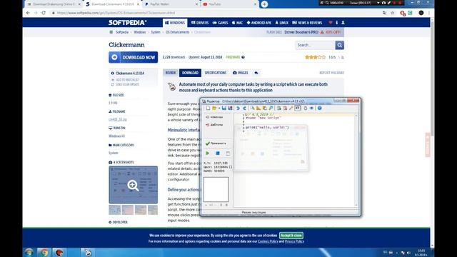The image size is (457, 257).
Task: Click the camera icon in the recorder bar
Action: point(383,3)
